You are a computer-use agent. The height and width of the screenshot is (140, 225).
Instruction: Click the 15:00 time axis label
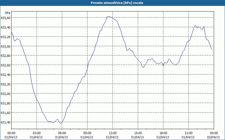point(138,133)
